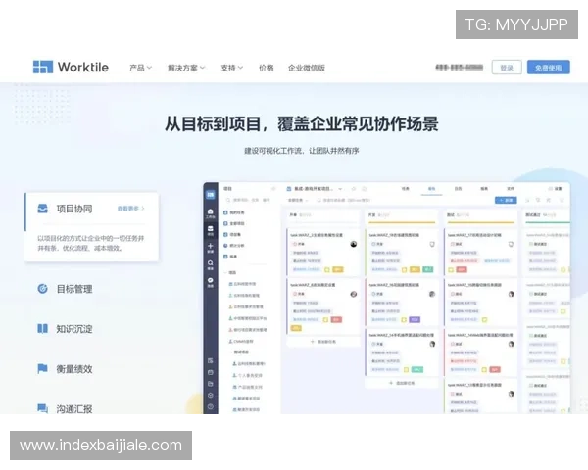Viewport: 588px width, 470px height.
Task: Open the 价格 page
Action: coord(267,68)
